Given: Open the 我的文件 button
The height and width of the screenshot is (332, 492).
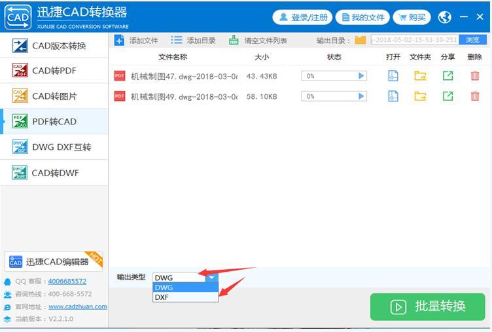Looking at the screenshot, I should [362, 17].
